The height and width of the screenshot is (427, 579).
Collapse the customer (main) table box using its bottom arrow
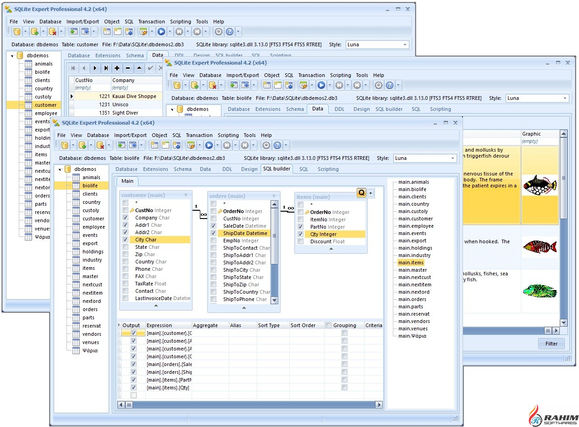click(x=156, y=305)
